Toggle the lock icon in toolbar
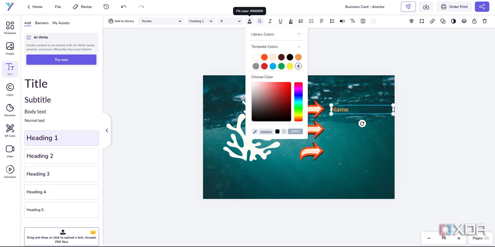This screenshot has width=495, height=247. point(474,21)
